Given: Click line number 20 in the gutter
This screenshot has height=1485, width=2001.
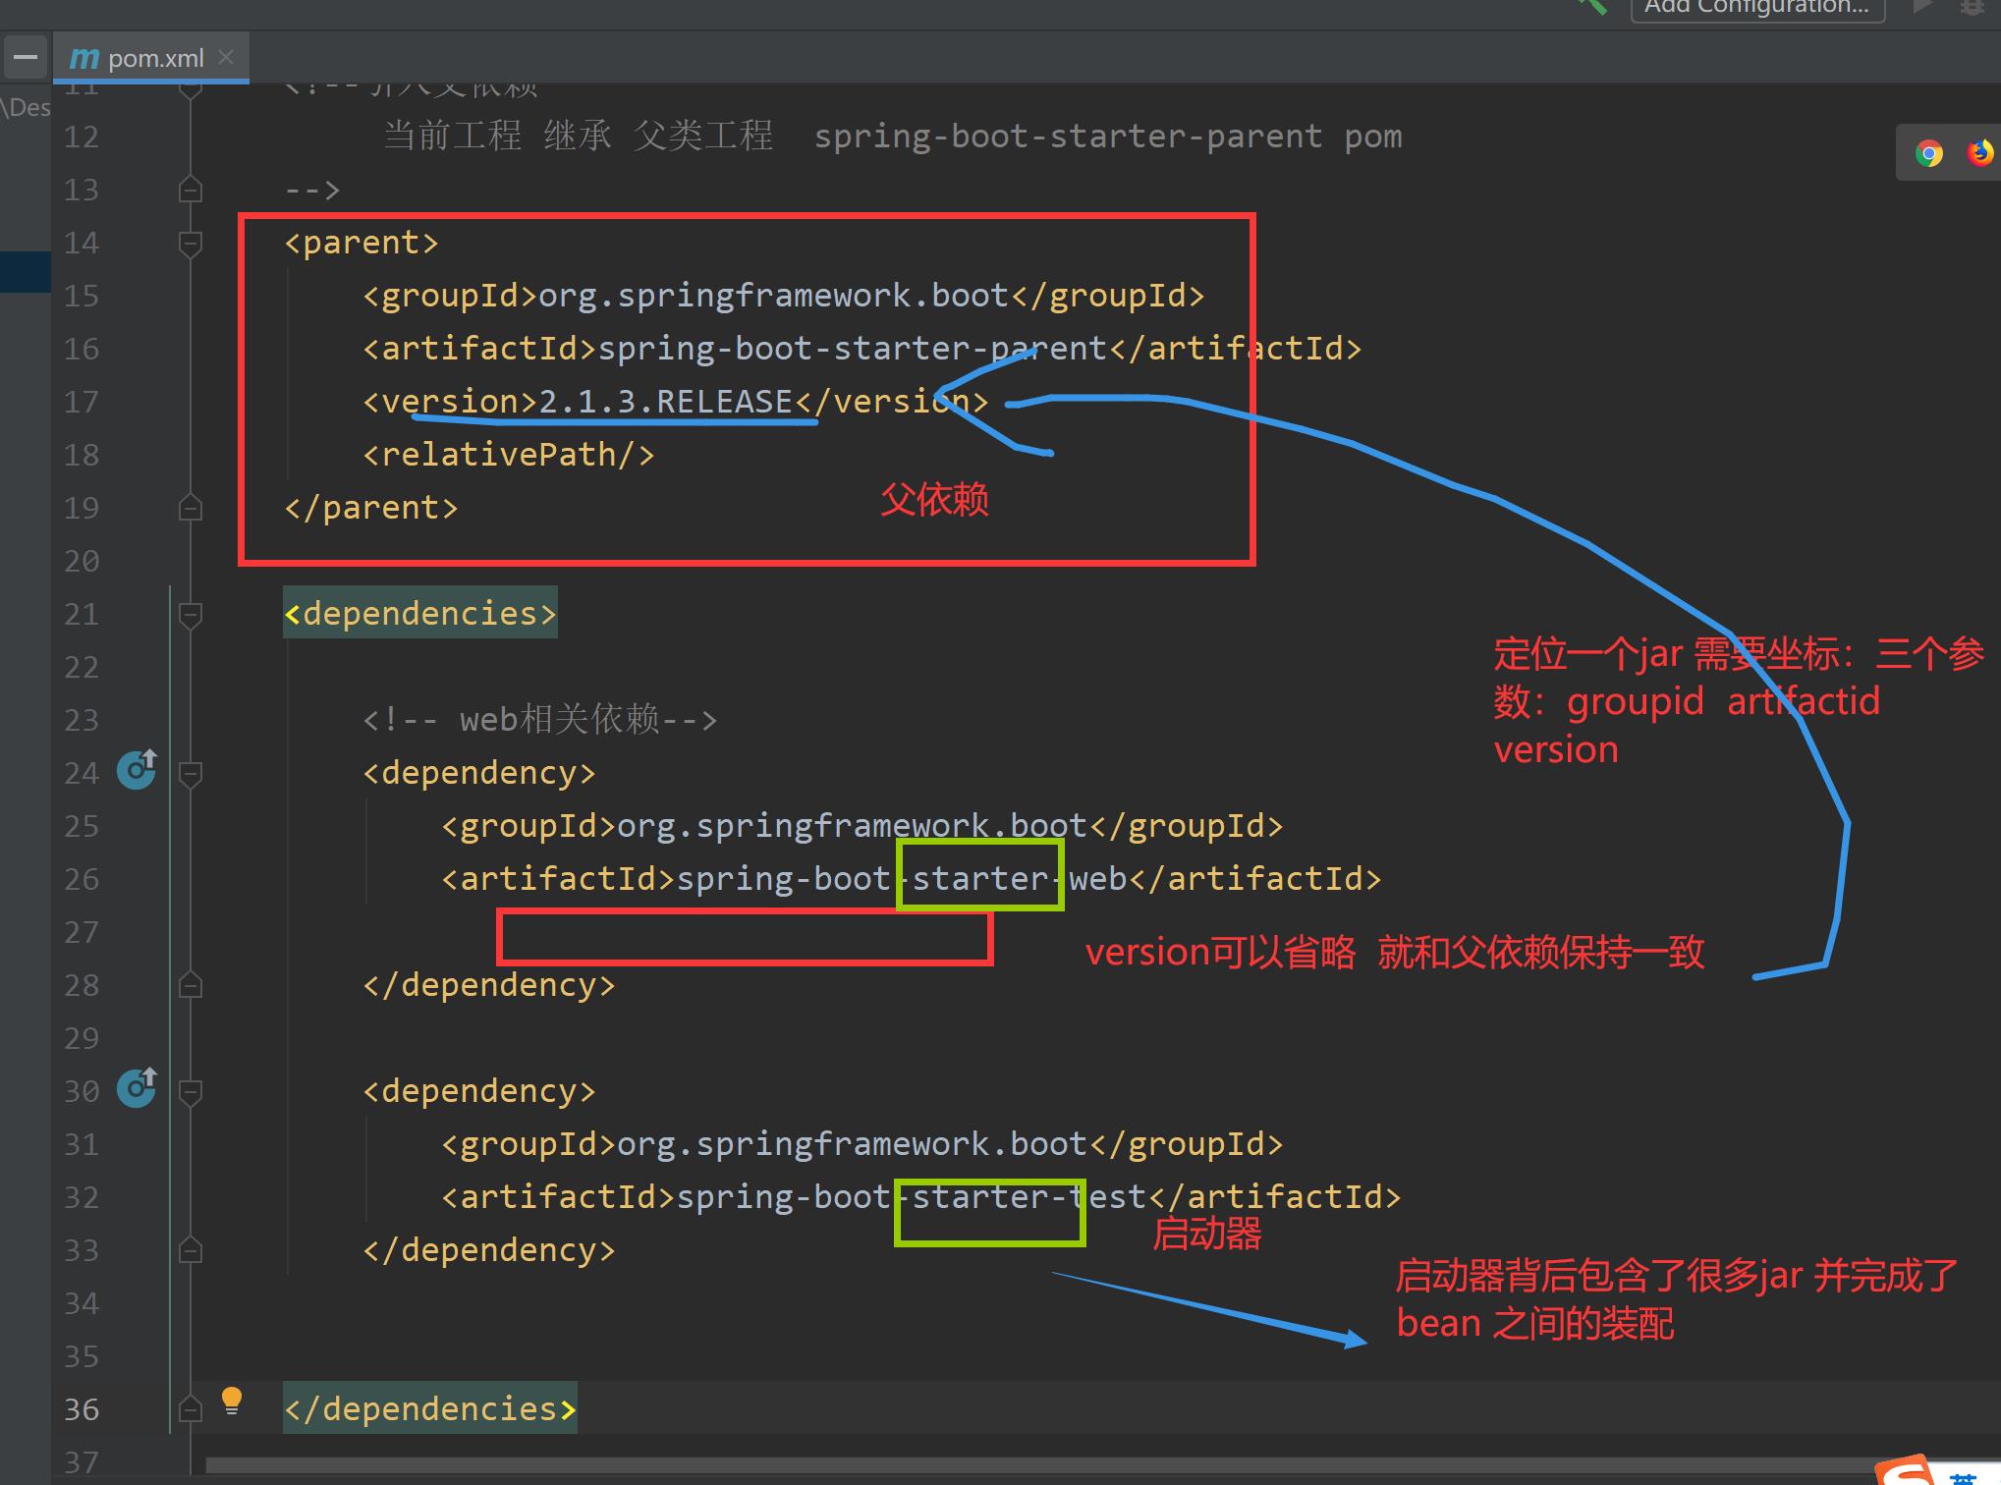Looking at the screenshot, I should point(82,561).
